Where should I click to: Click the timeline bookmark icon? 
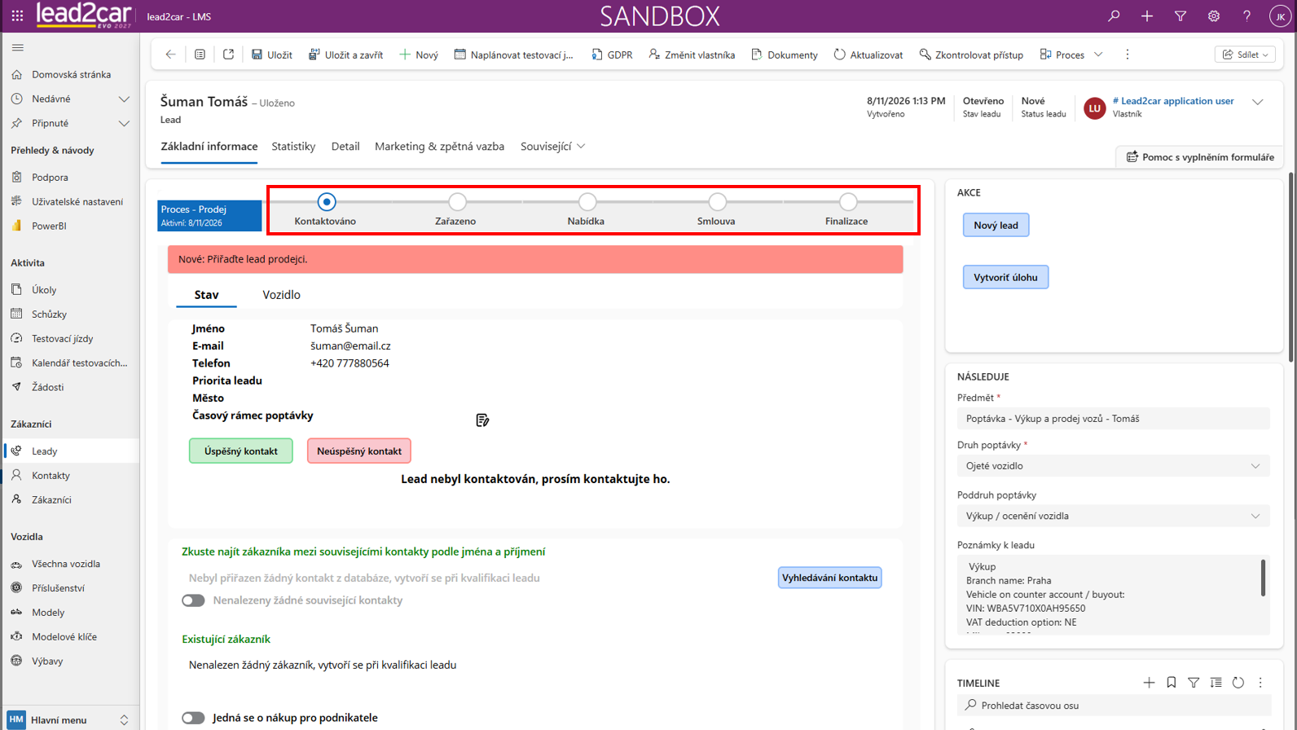(x=1172, y=683)
